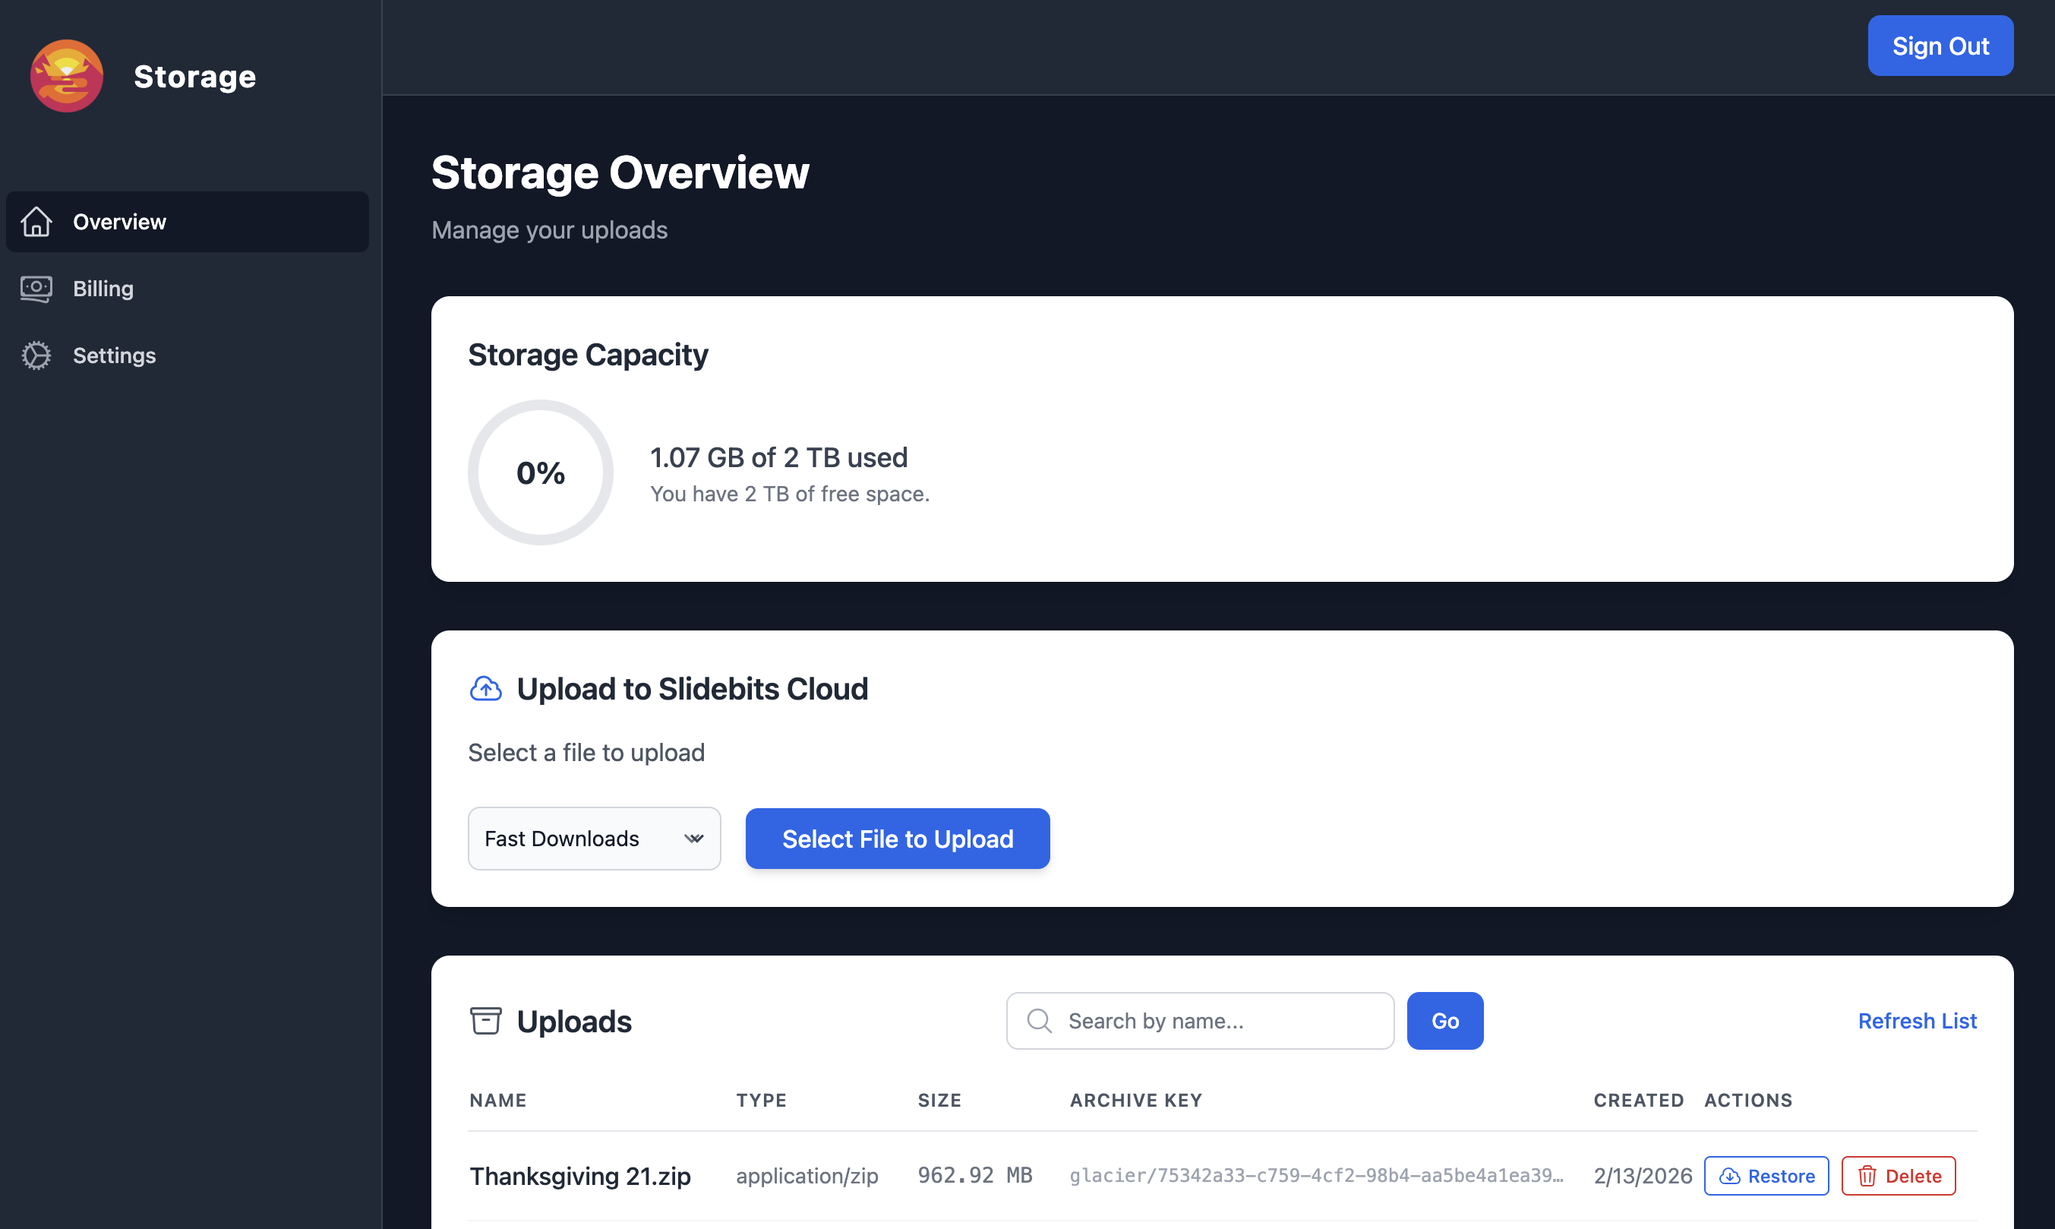Click the NAME column header

pos(497,1100)
